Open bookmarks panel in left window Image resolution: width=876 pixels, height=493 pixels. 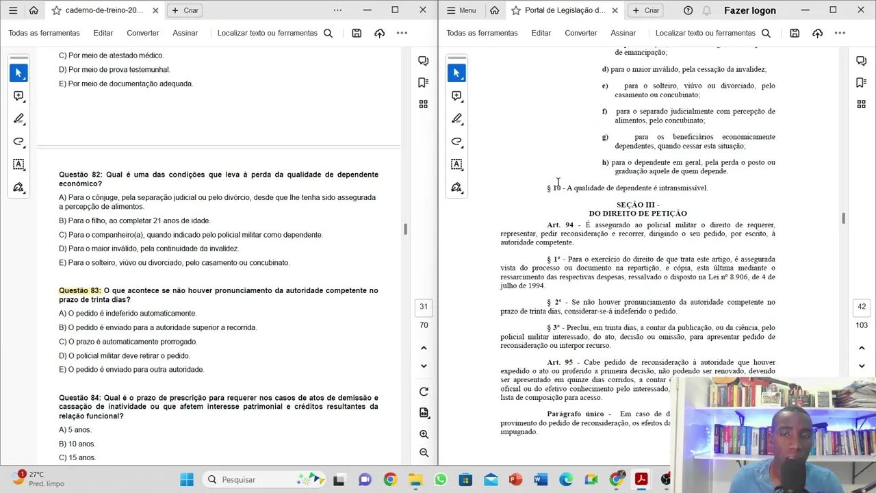click(424, 82)
